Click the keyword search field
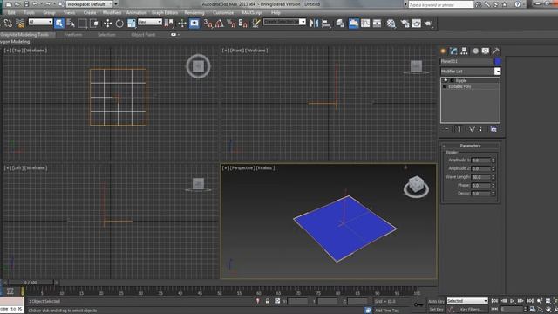 (441, 4)
